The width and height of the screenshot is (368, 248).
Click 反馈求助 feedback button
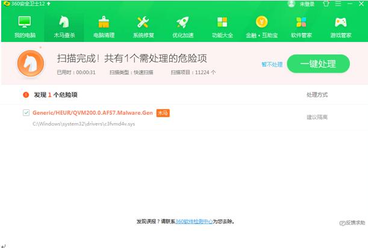[352, 223]
